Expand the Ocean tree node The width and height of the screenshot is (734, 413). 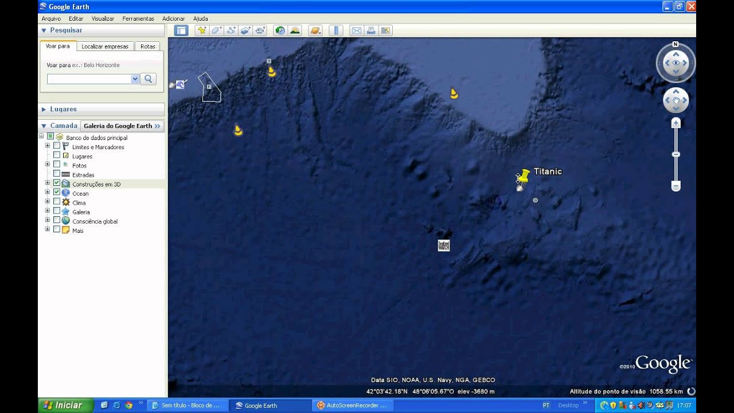click(48, 192)
